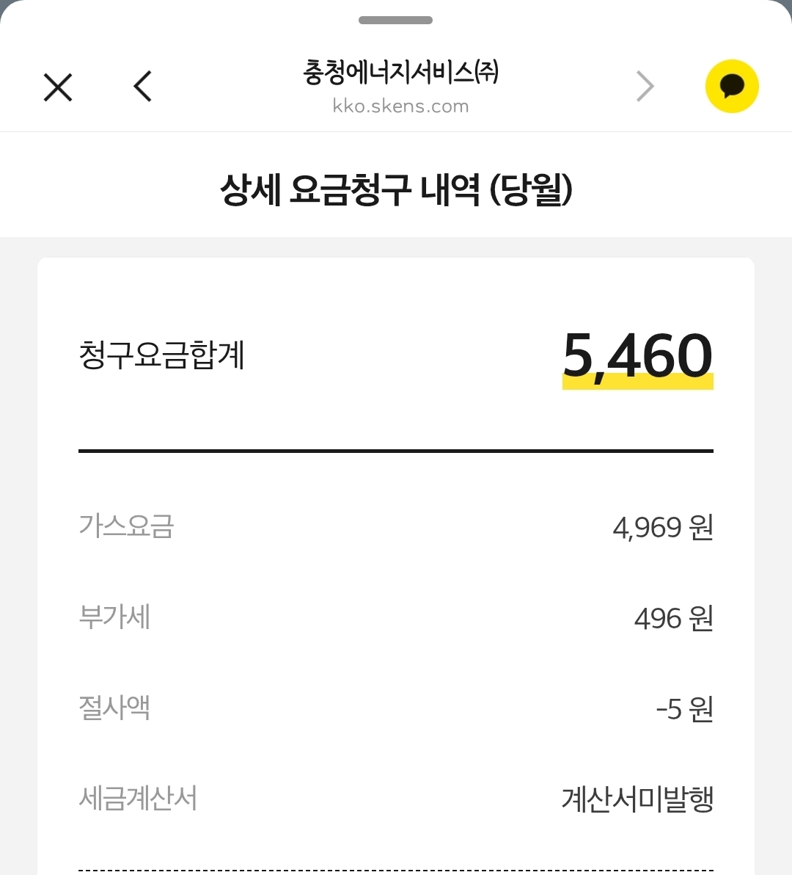Click the 충청에너지서비스㈜ page title
The height and width of the screenshot is (875, 792).
click(x=400, y=72)
